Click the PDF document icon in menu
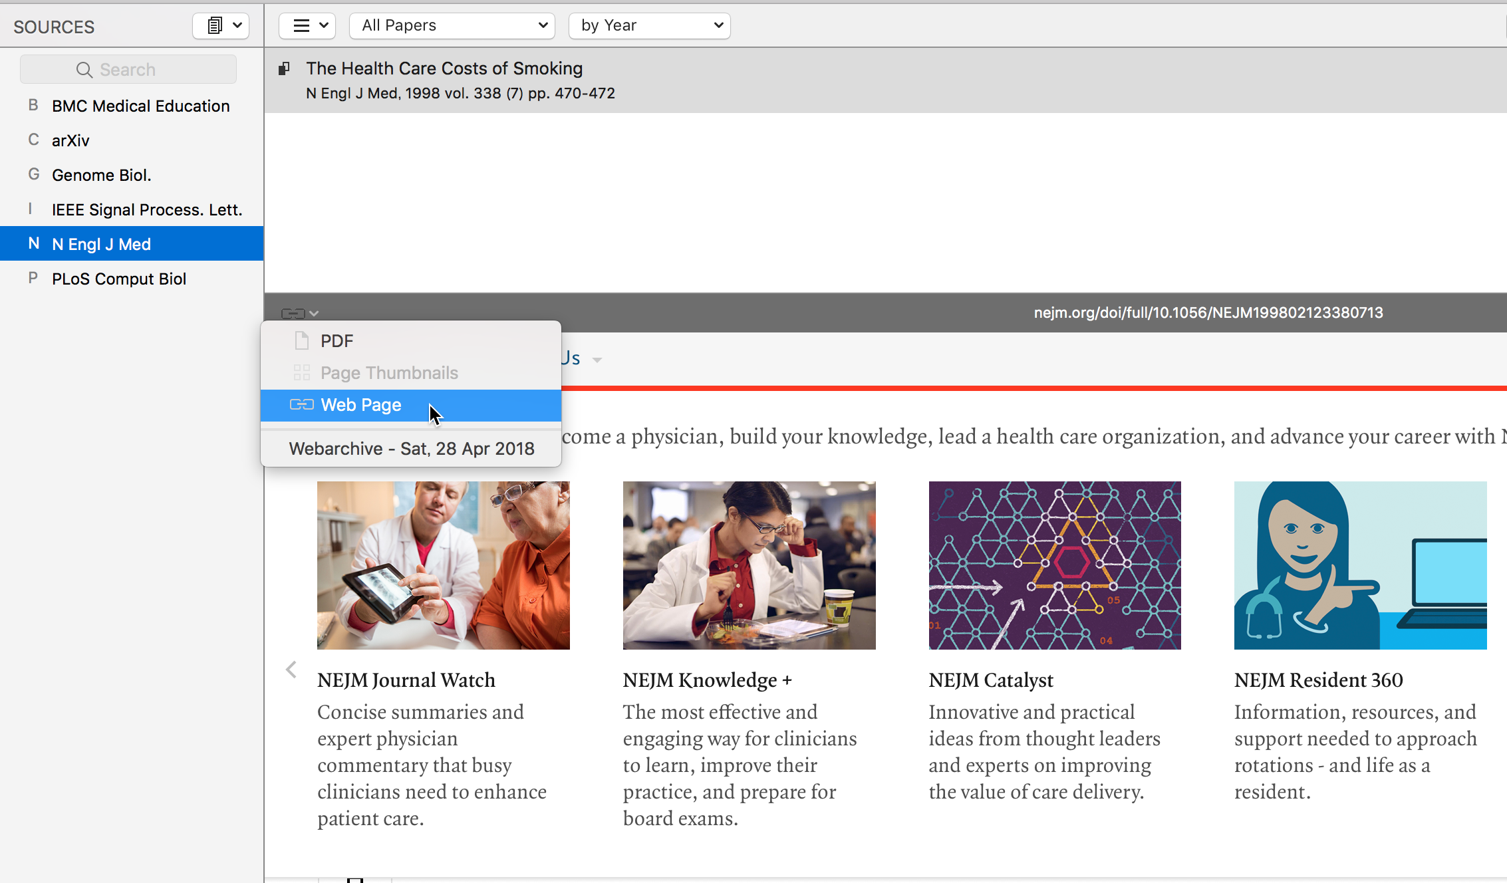Viewport: 1507px width, 883px height. 301,341
